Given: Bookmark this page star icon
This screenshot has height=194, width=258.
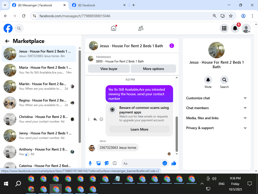Looking at the screenshot, I should pyautogui.click(x=231, y=16).
